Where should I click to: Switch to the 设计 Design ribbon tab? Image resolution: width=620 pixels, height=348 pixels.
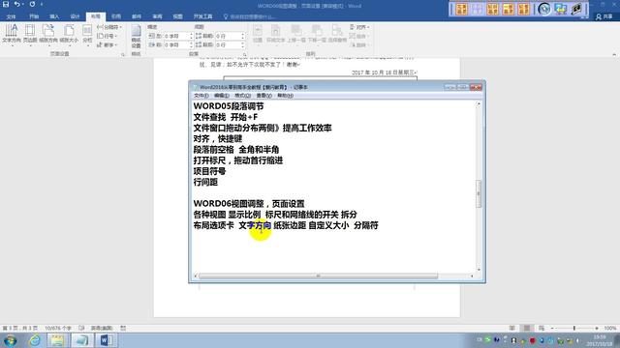click(75, 16)
